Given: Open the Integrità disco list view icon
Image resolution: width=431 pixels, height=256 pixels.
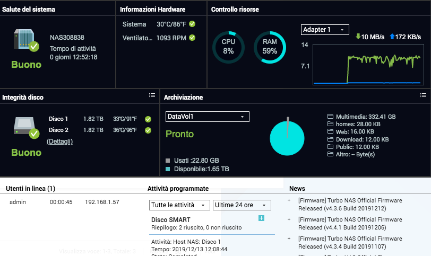Looking at the screenshot, I should click(152, 95).
